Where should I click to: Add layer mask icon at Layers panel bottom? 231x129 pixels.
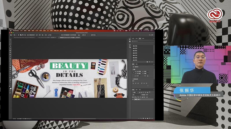click(143, 119)
